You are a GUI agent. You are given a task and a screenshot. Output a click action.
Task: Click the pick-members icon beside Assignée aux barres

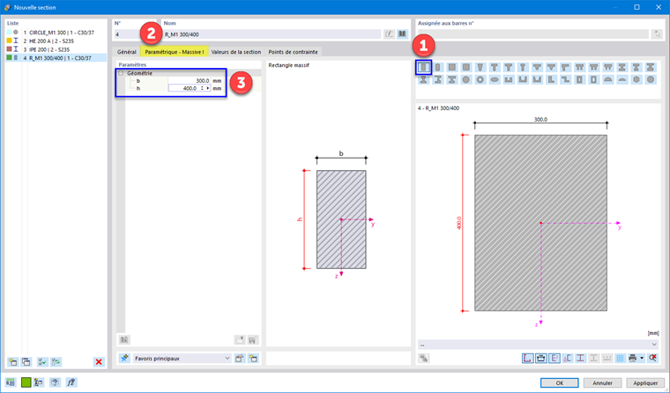click(x=657, y=34)
